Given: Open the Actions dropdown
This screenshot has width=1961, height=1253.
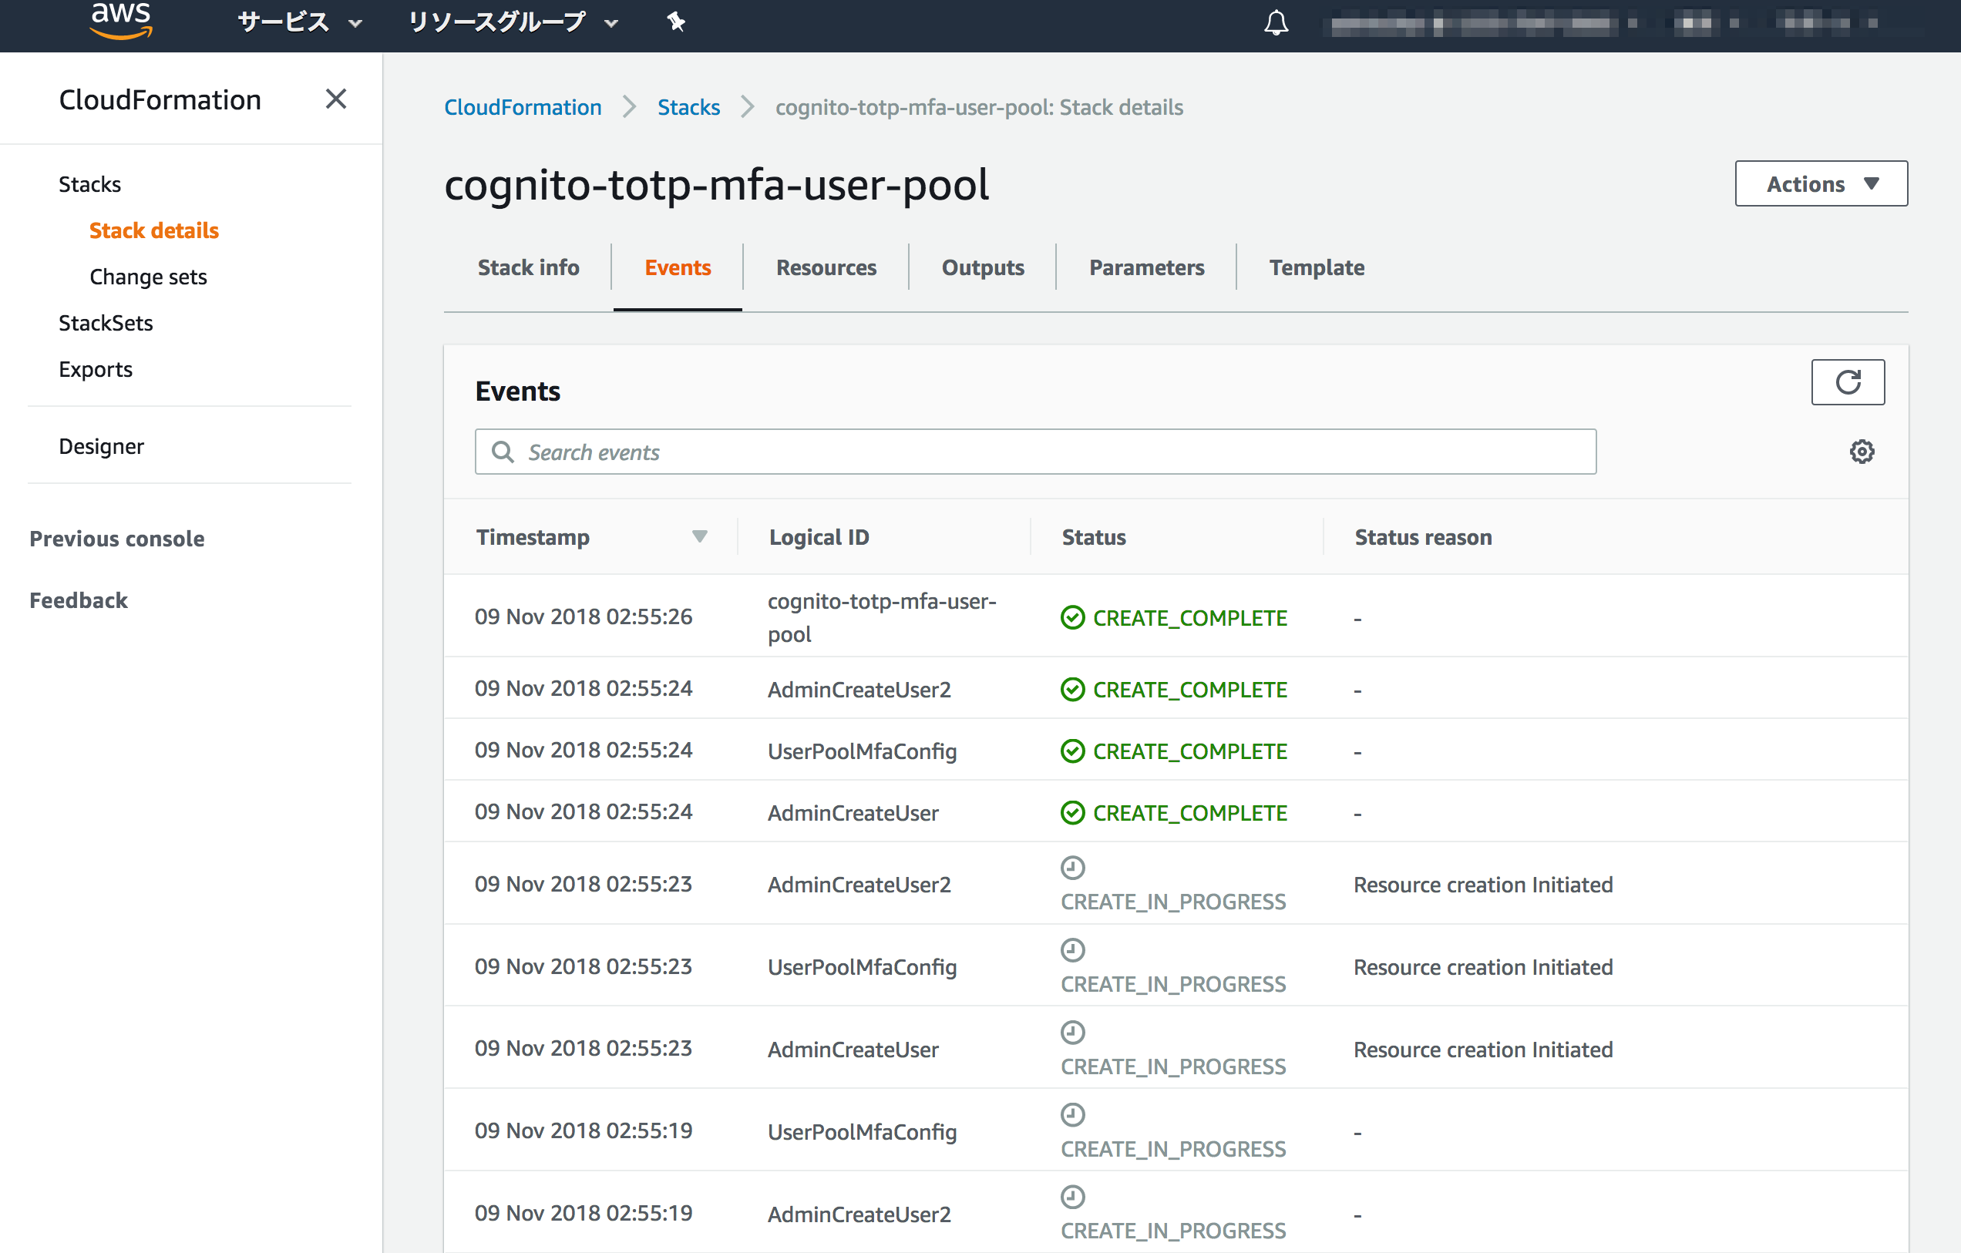Looking at the screenshot, I should 1821,183.
